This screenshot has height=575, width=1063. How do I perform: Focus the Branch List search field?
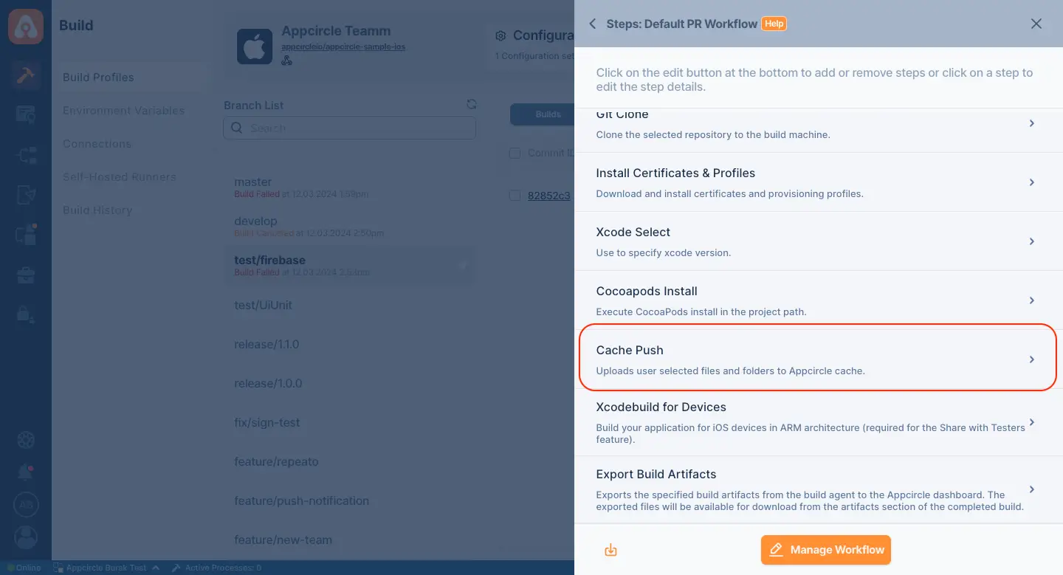tap(350, 128)
